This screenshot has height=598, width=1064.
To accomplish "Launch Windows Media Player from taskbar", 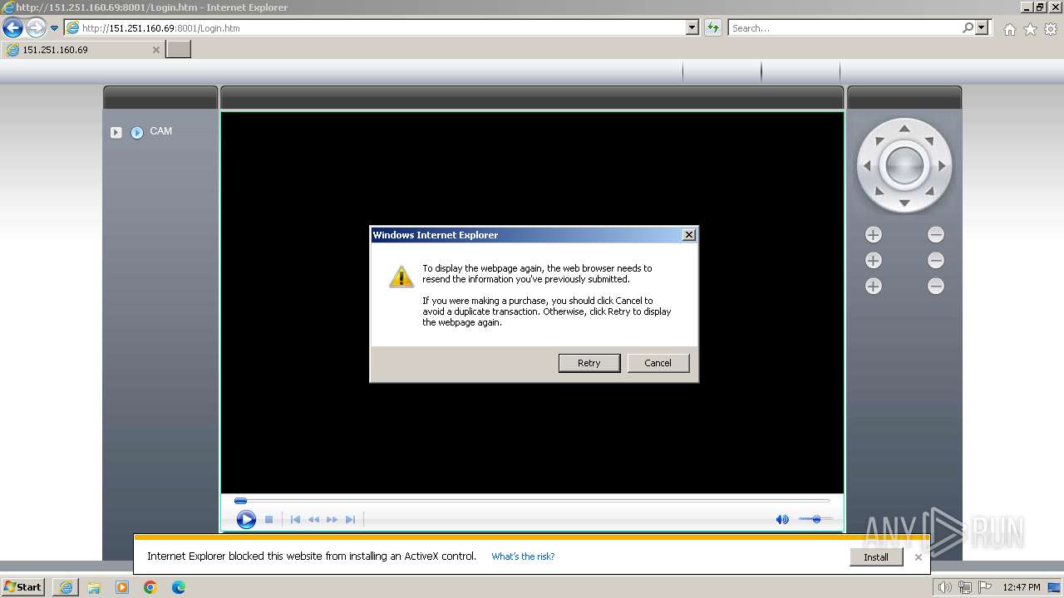I will coord(122,587).
